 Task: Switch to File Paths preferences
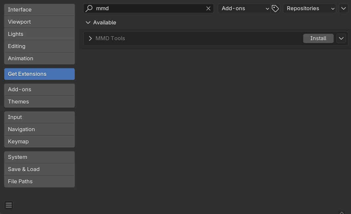[x=39, y=181]
